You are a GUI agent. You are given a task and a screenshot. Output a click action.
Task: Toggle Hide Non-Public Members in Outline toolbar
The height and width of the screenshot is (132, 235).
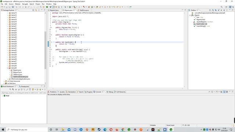221,10
